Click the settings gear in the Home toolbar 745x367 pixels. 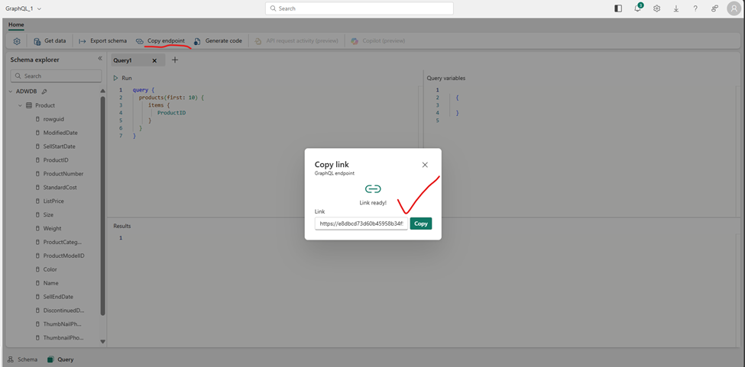pyautogui.click(x=17, y=41)
